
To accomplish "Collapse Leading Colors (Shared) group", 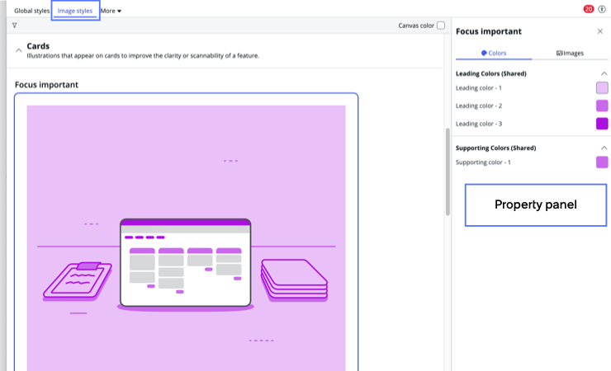I will coord(604,73).
